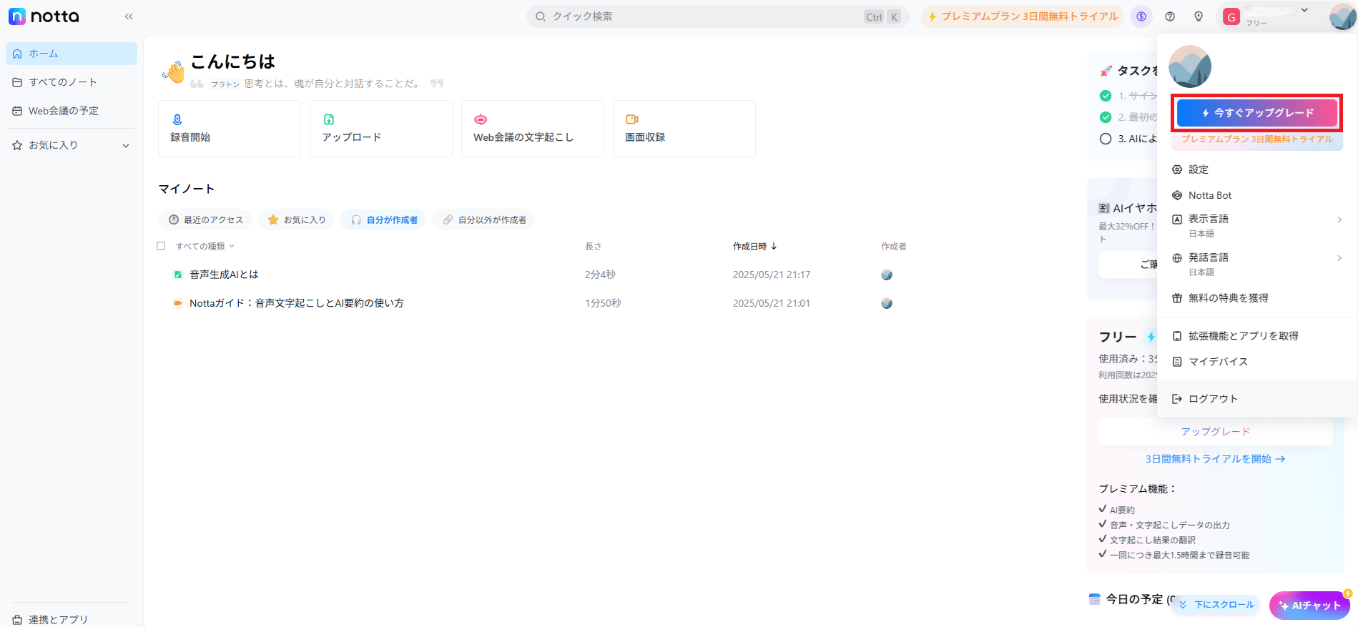Expand the お気に入り sidebar section
This screenshot has width=1358, height=627.
pos(72,145)
